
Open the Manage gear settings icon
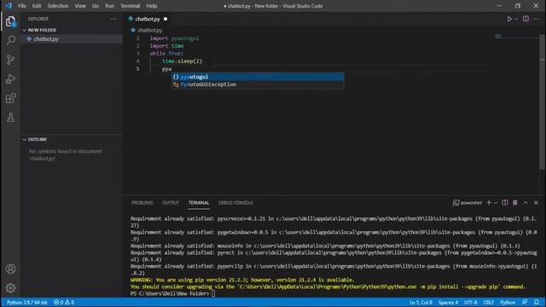(x=10, y=288)
